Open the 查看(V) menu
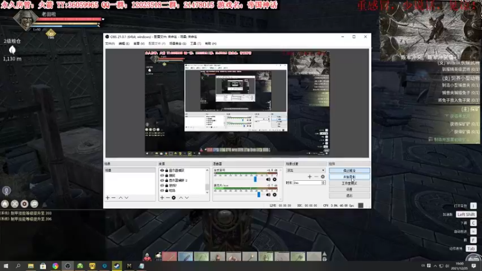 coord(139,43)
